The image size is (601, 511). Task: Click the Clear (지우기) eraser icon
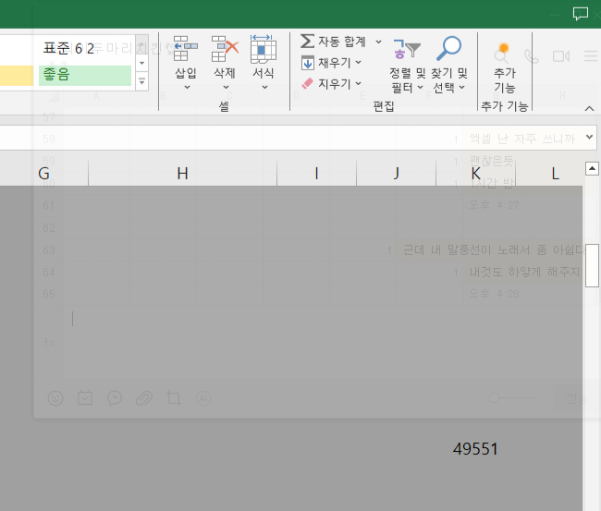(x=307, y=83)
